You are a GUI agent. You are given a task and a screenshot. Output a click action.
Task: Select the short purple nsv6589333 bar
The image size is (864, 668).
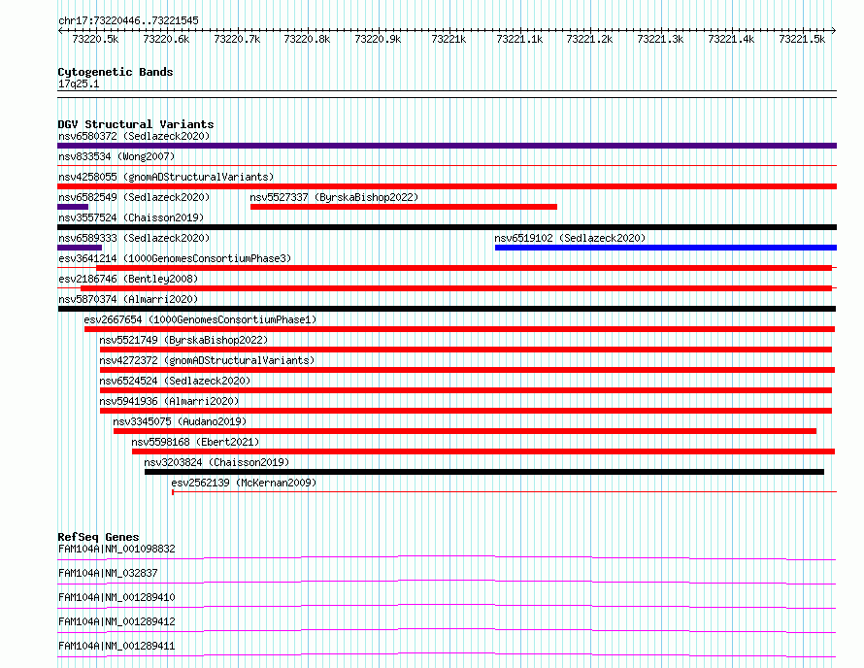click(80, 248)
